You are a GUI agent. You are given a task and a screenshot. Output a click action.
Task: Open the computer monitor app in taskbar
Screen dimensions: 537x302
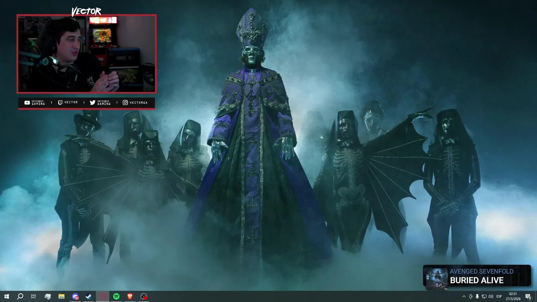click(x=47, y=297)
